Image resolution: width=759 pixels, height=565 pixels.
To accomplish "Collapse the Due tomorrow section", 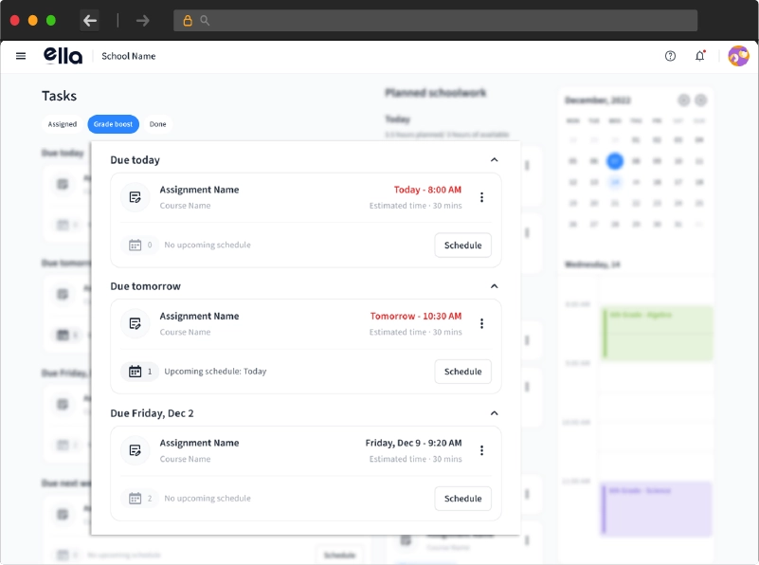I will point(494,286).
